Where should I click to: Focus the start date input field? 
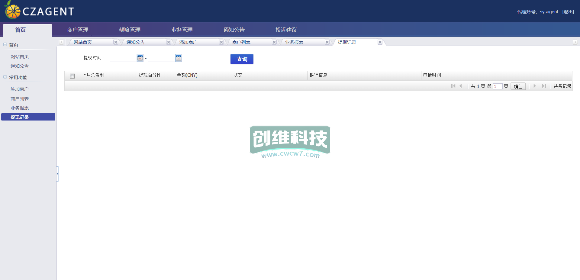coord(123,58)
